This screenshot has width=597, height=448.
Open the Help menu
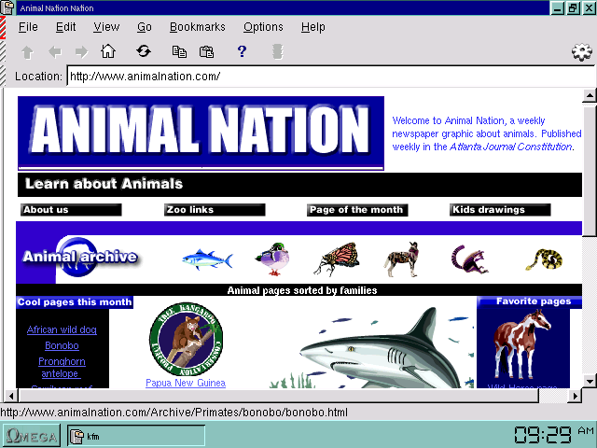(x=313, y=27)
